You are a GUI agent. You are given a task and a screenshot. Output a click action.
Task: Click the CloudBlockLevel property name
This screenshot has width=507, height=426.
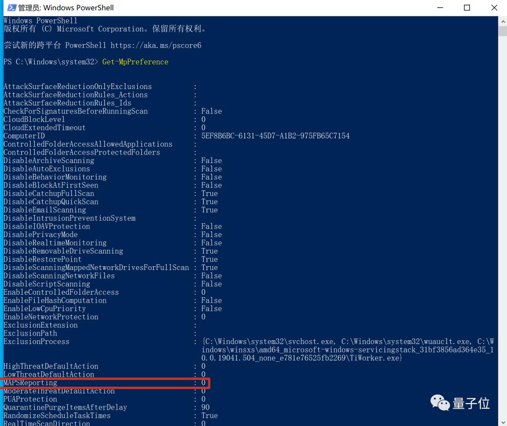point(34,120)
